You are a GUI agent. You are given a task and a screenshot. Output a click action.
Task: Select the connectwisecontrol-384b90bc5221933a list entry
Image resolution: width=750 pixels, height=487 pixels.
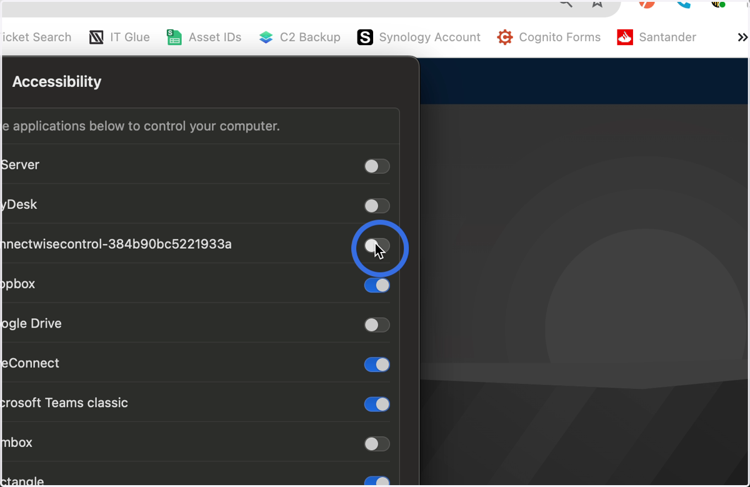click(x=116, y=244)
